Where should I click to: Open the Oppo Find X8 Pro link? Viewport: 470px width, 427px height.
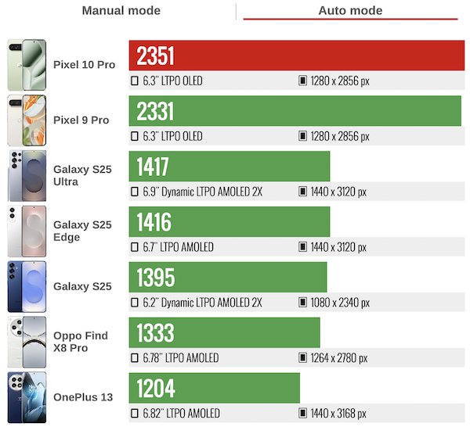coord(81,342)
